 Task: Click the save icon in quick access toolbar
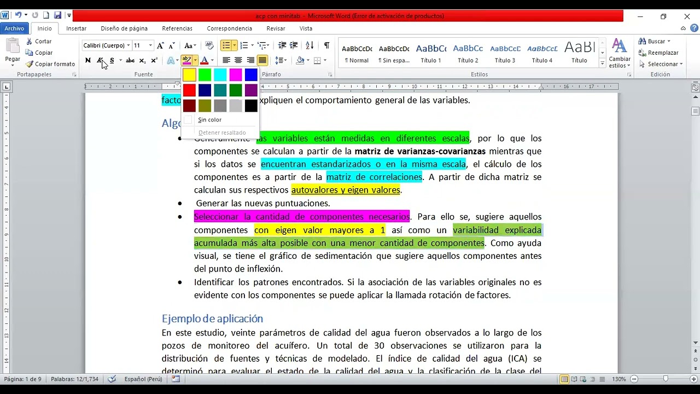[57, 15]
